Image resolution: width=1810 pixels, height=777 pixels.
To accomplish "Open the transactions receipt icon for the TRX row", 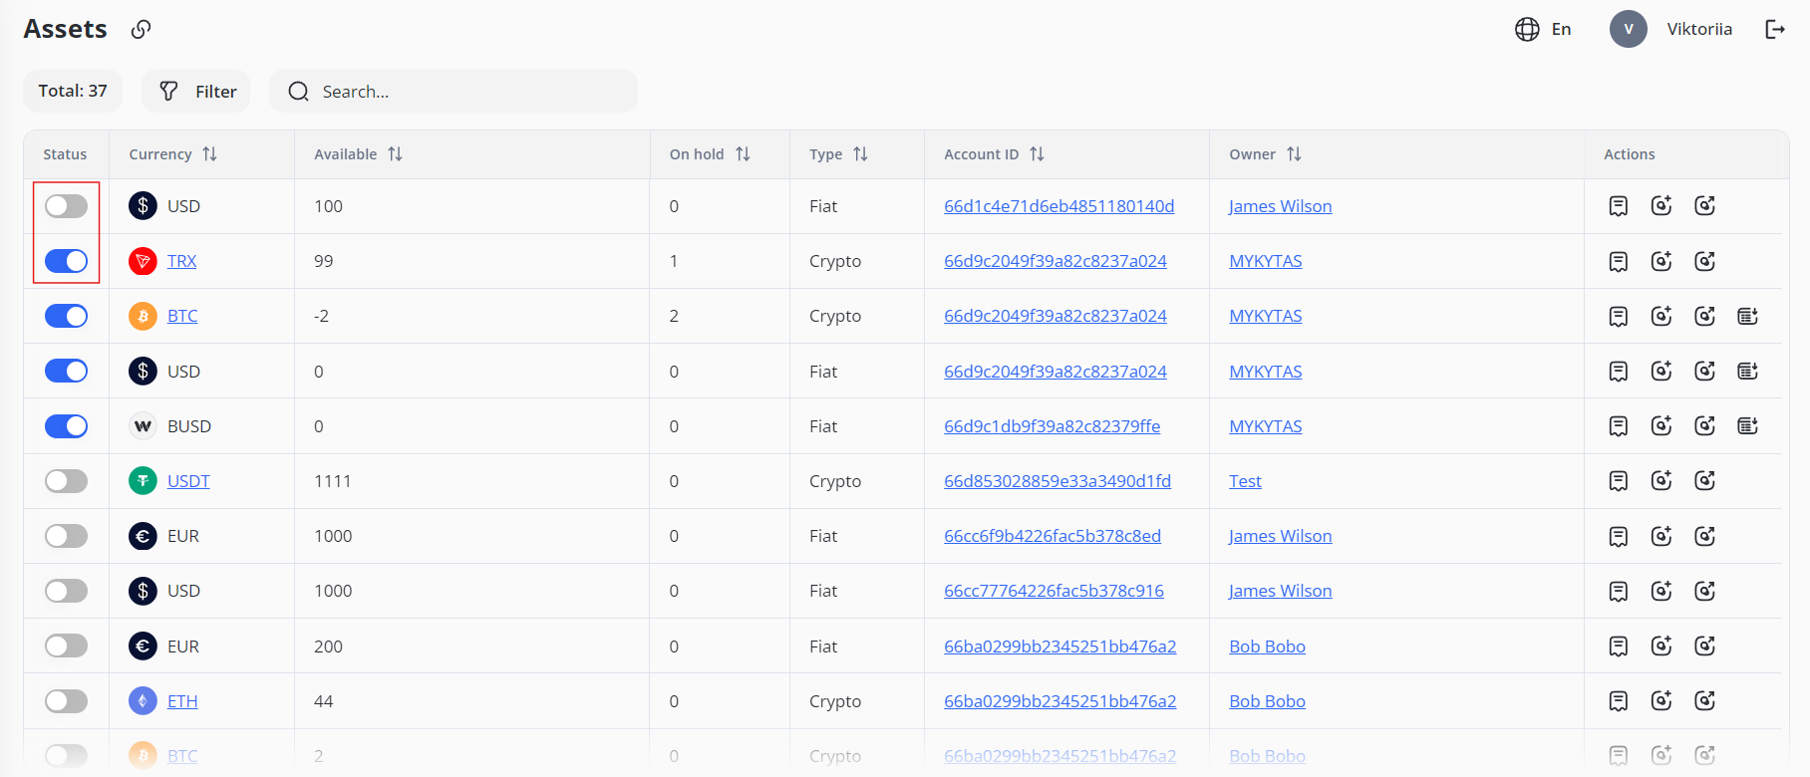I will coord(1619,261).
